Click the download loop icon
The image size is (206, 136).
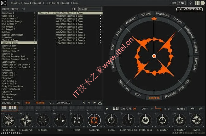click(x=100, y=103)
